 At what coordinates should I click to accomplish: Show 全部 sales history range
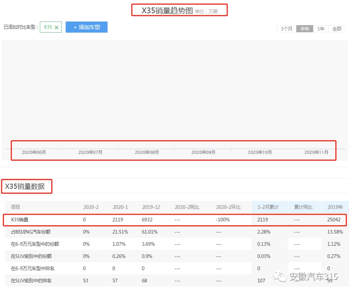(337, 29)
